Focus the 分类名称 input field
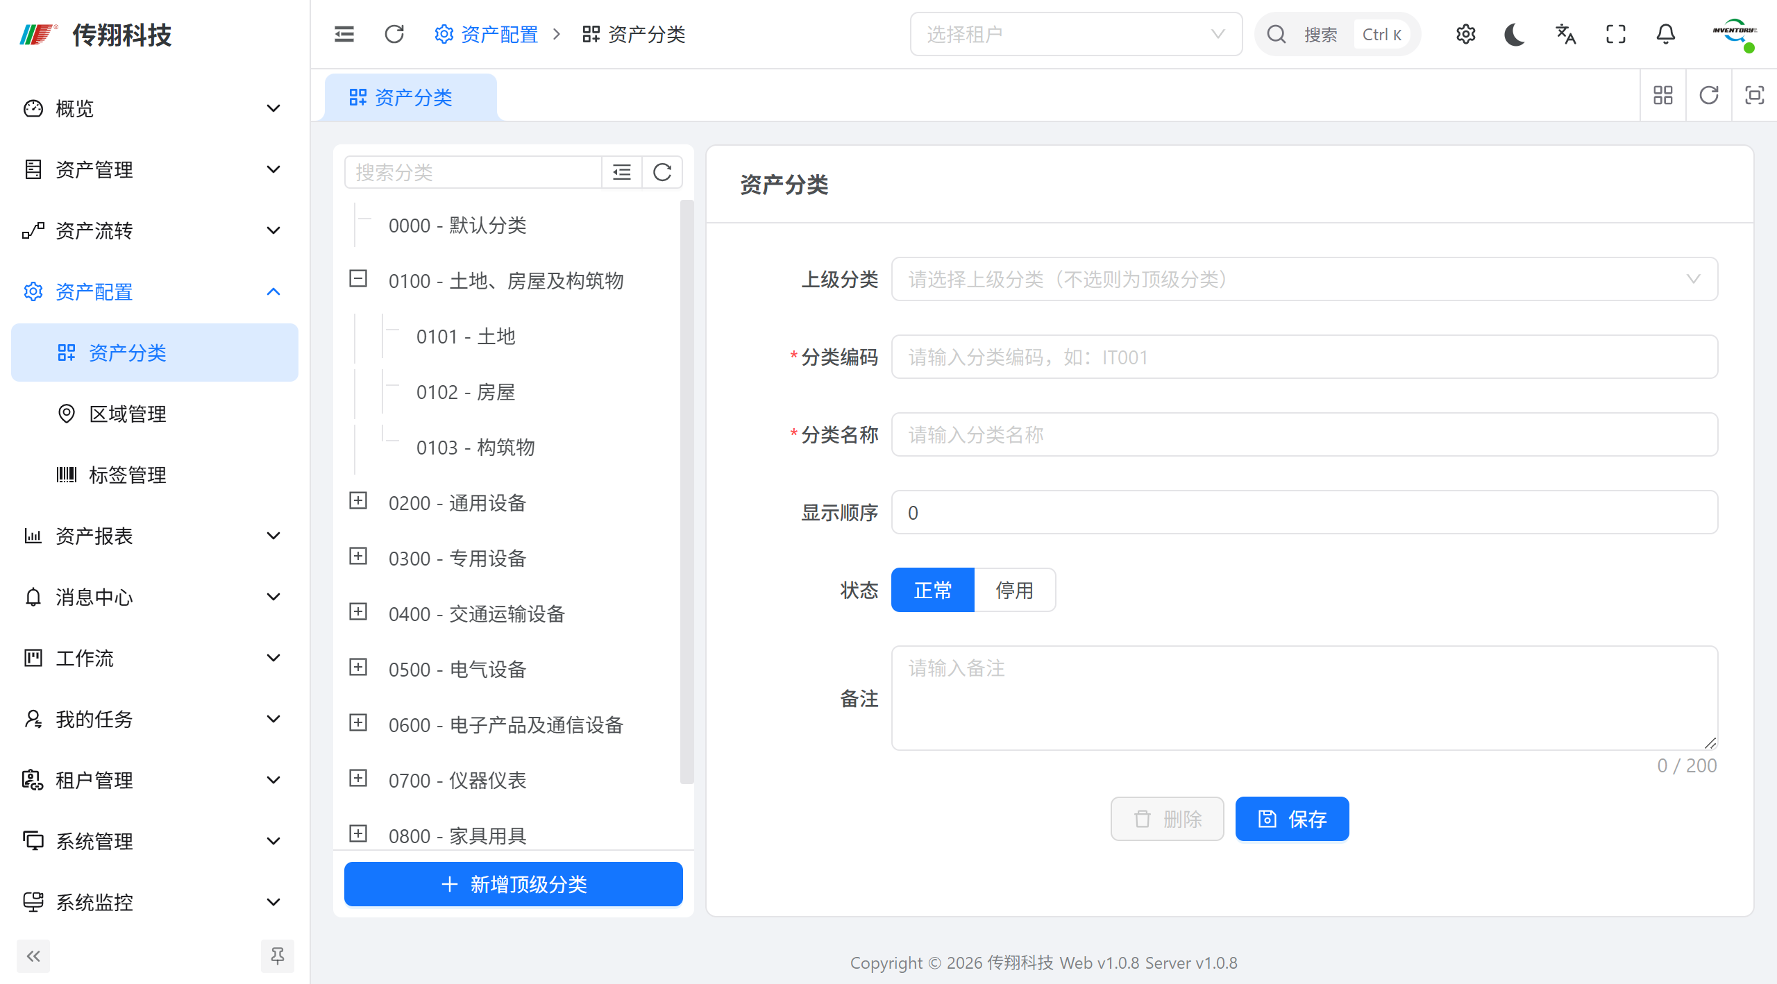Image resolution: width=1777 pixels, height=984 pixels. click(x=1304, y=434)
